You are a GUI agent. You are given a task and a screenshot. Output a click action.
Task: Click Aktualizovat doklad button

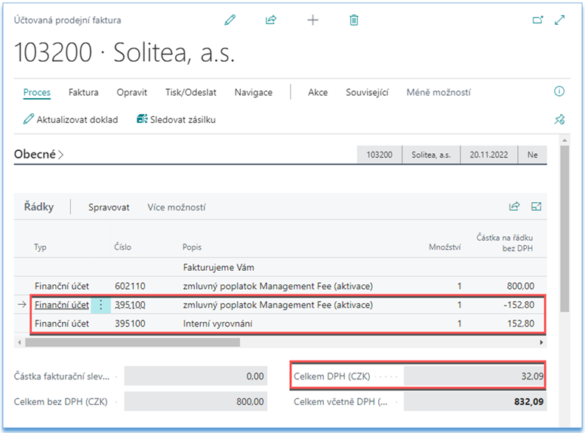71,119
